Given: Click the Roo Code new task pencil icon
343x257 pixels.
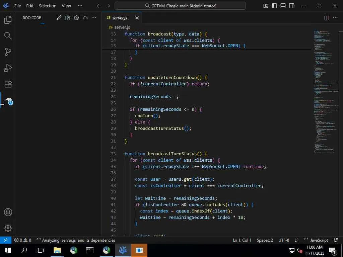Looking at the screenshot, I should point(59,18).
